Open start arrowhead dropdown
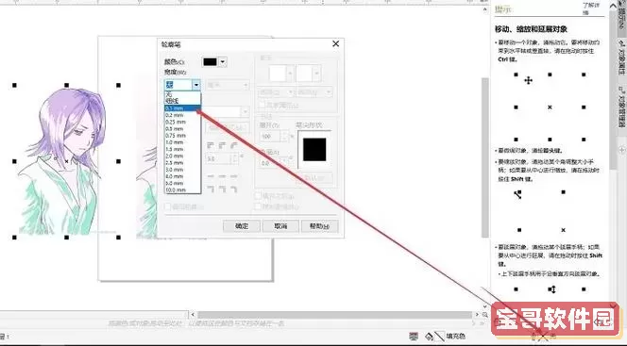The width and height of the screenshot is (627, 346). pyautogui.click(x=290, y=74)
